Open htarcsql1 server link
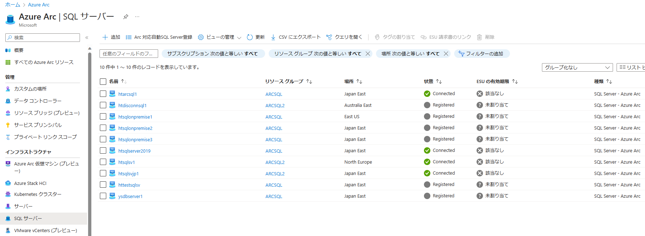This screenshot has height=236, width=645. (128, 94)
